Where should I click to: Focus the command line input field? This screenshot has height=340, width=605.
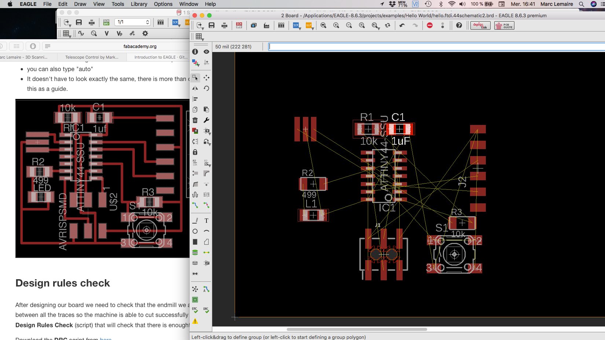[x=436, y=47]
